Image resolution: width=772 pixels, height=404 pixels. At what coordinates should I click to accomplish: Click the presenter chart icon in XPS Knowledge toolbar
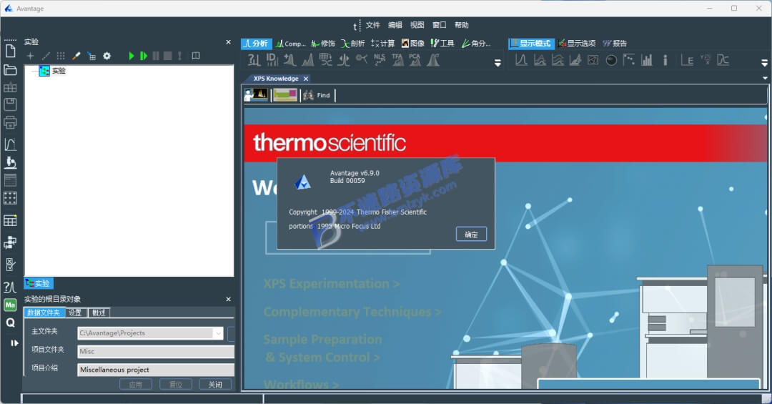[256, 94]
